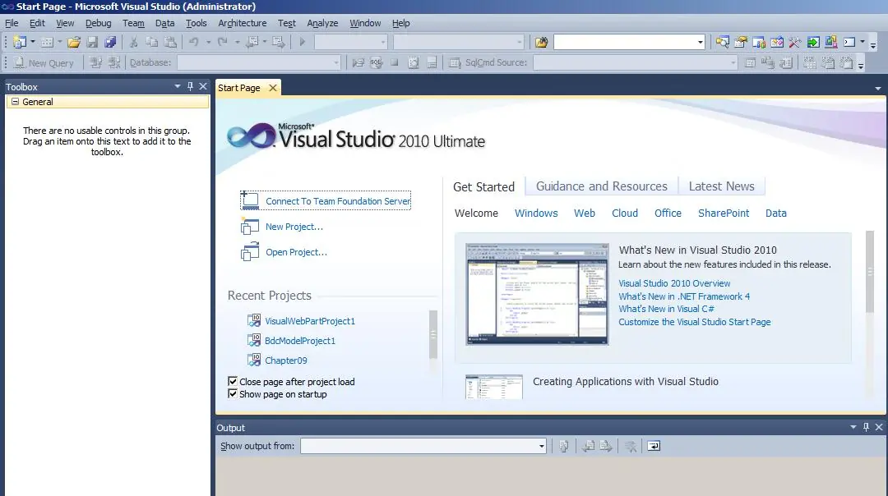Open Solution Explorer from toolbar icon

click(x=722, y=42)
